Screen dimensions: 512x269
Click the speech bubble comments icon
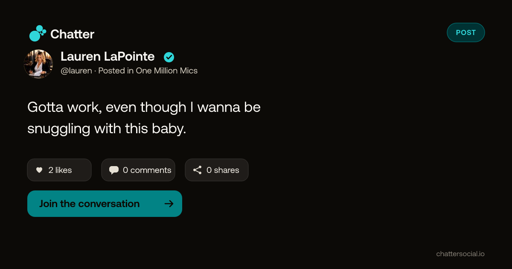(x=114, y=170)
